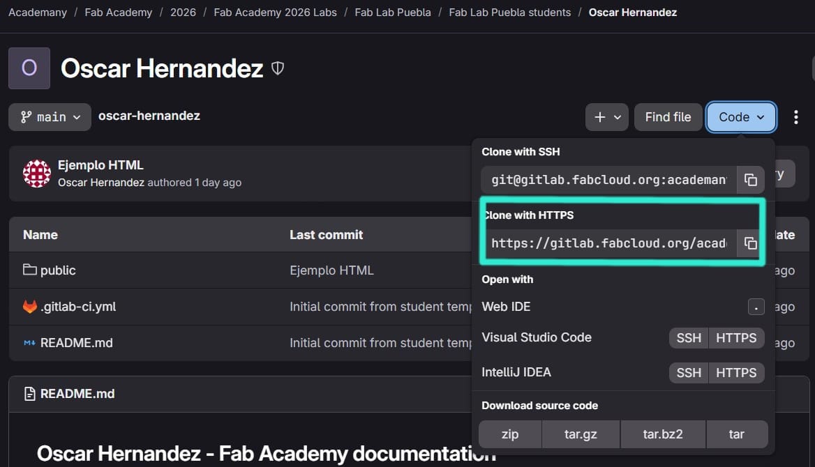815x467 pixels.
Task: Click the HTTPS clone URL field
Action: point(608,243)
